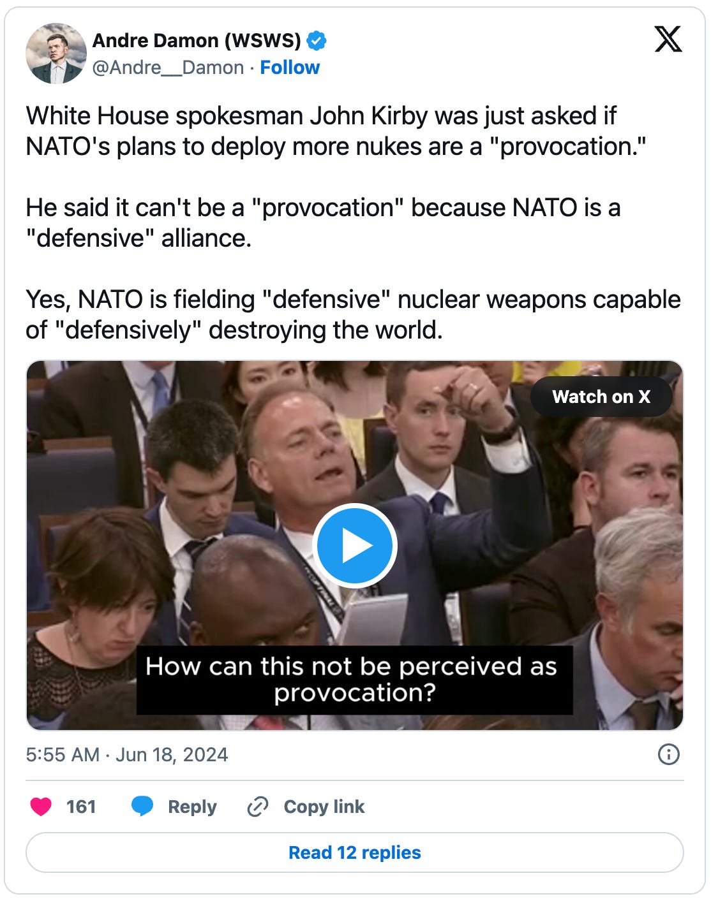Click the provocation caption on the video
Viewport: 711px width, 899px height.
(x=355, y=678)
